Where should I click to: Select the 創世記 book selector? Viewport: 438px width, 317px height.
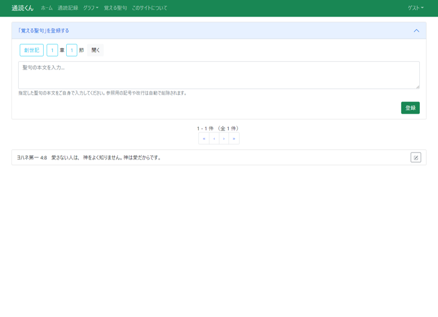[x=32, y=50]
